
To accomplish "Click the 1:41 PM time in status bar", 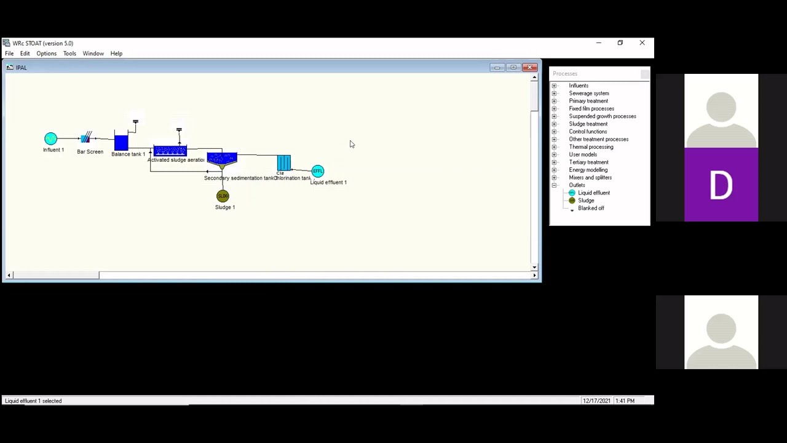I will point(625,401).
